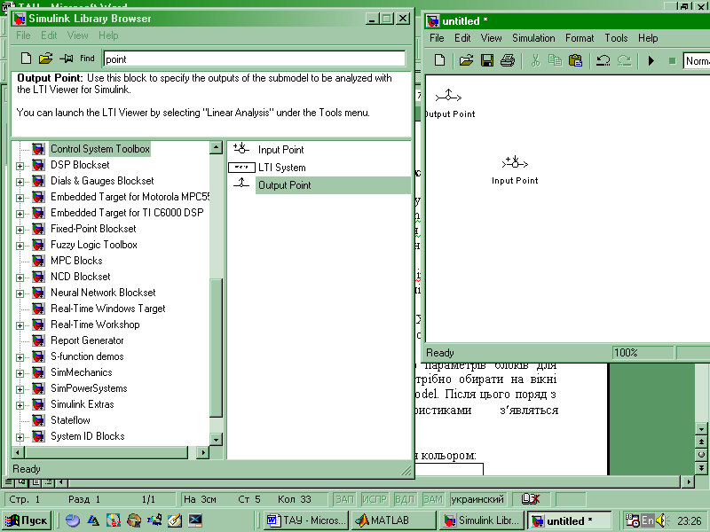
Task: Open file icon in untitled window toolbar
Action: [x=466, y=60]
